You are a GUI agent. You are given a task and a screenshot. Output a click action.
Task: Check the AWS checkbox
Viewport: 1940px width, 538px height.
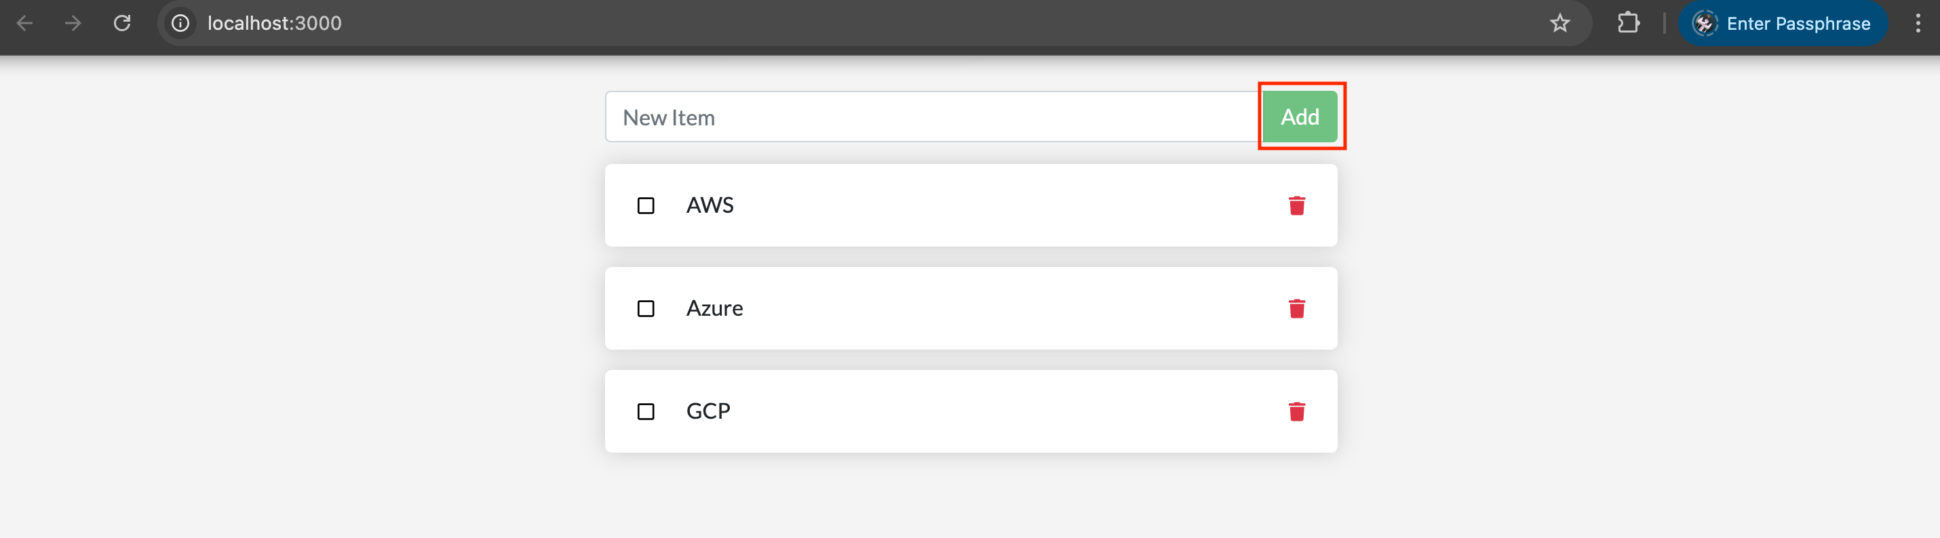point(645,205)
